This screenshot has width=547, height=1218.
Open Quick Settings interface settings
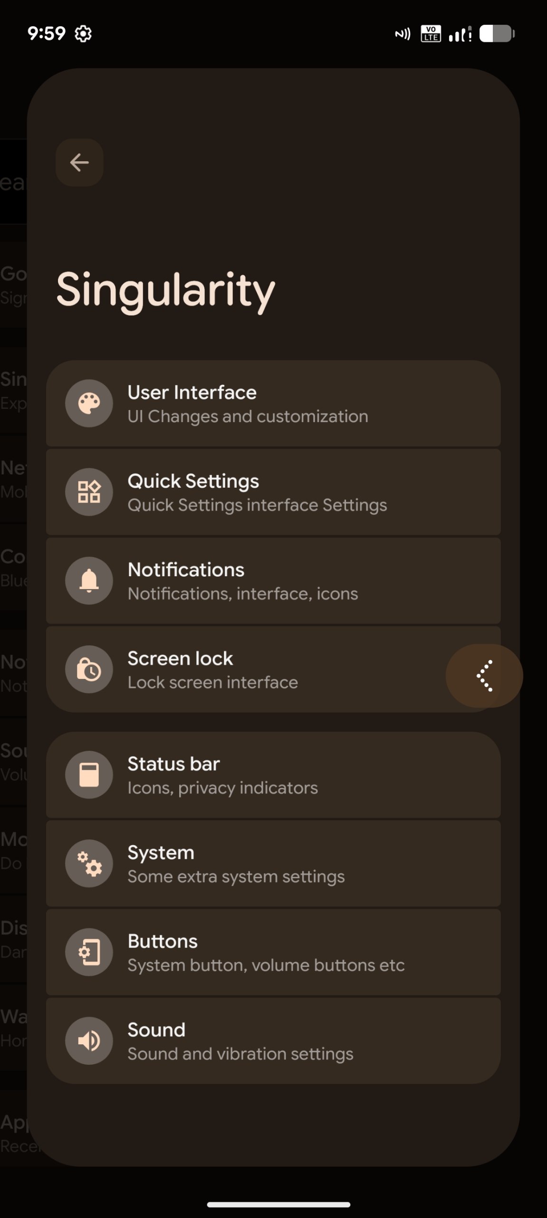pyautogui.click(x=273, y=492)
